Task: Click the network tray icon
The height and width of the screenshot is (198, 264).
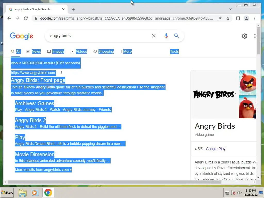Action: [227, 193]
